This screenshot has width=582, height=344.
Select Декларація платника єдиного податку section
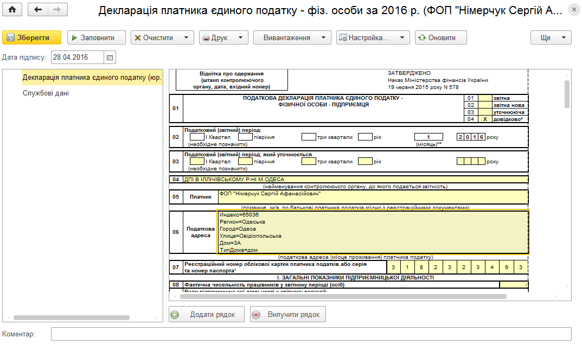tap(92, 77)
